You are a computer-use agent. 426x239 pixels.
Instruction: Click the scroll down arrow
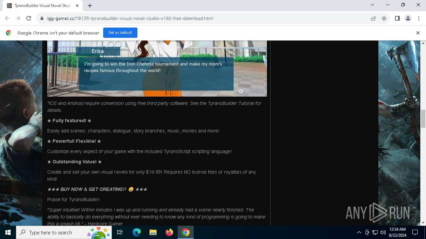coord(423,223)
